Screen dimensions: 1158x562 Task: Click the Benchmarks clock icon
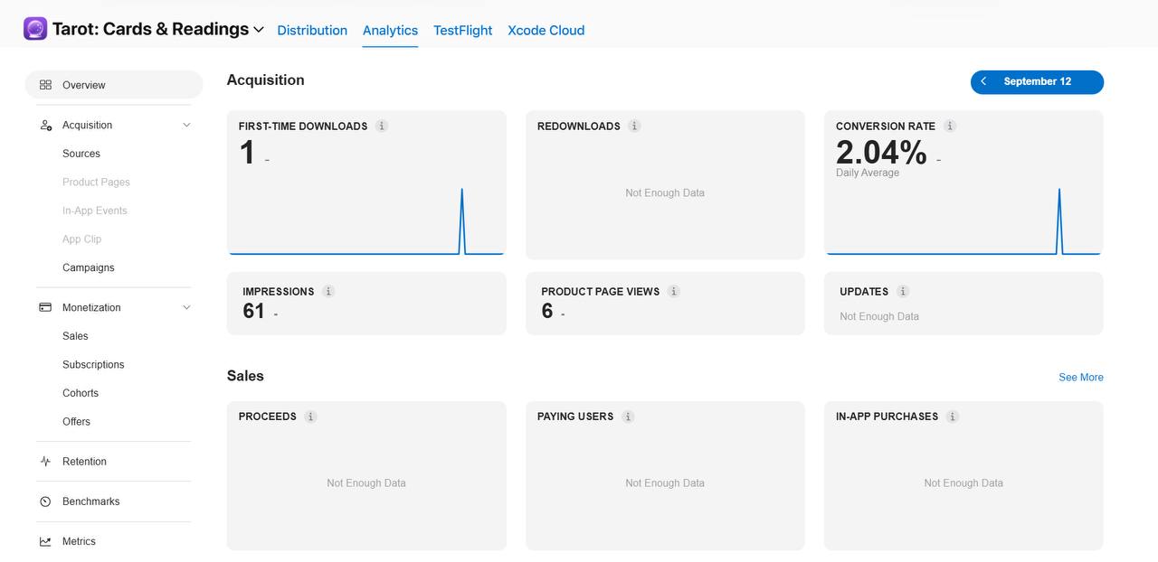point(45,501)
